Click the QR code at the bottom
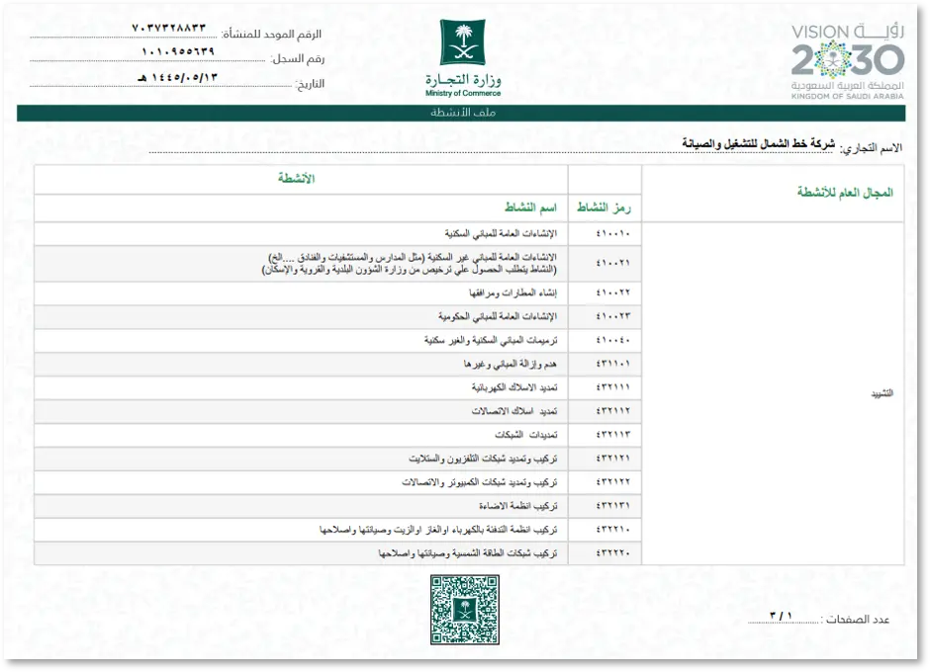 coord(464,609)
